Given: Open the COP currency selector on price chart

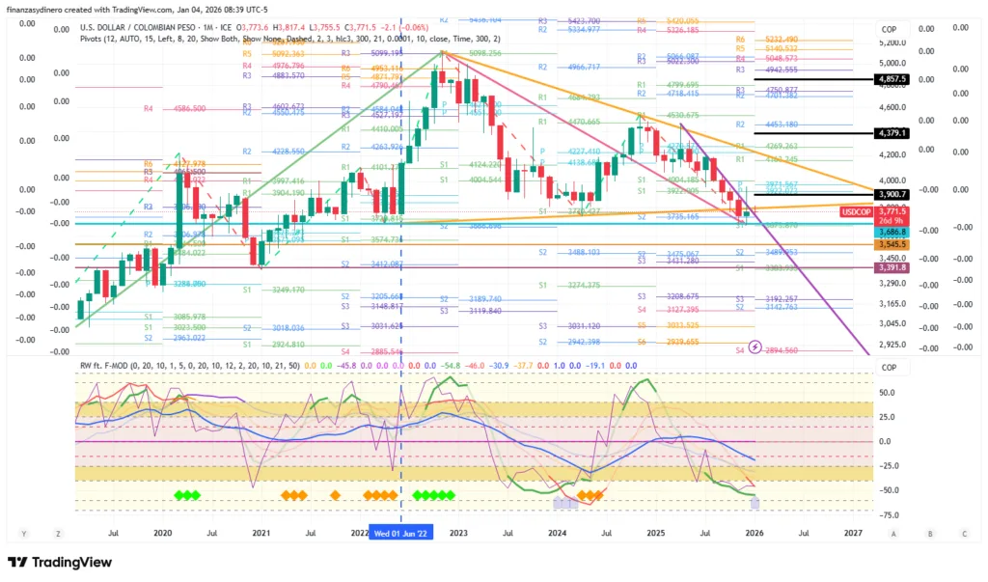Looking at the screenshot, I should (x=889, y=30).
